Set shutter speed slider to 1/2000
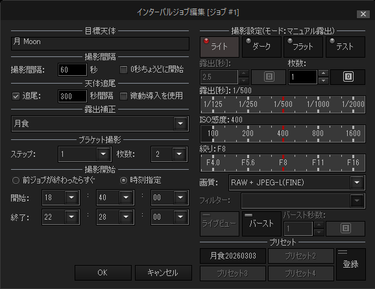 tap(353, 104)
